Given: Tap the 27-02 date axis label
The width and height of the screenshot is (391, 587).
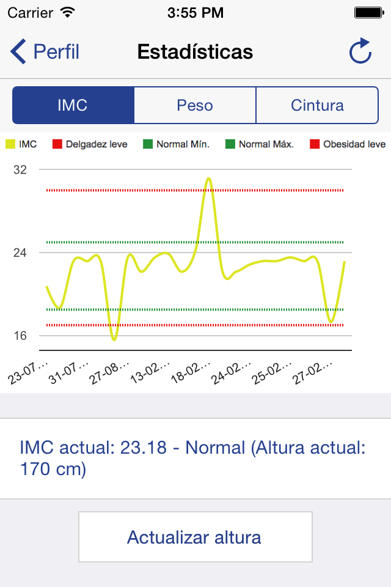Looking at the screenshot, I should pyautogui.click(x=313, y=371).
